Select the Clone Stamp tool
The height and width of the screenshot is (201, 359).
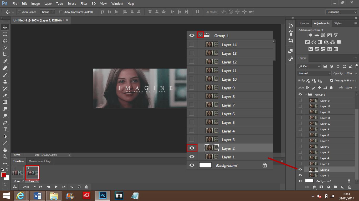[x=5, y=82]
